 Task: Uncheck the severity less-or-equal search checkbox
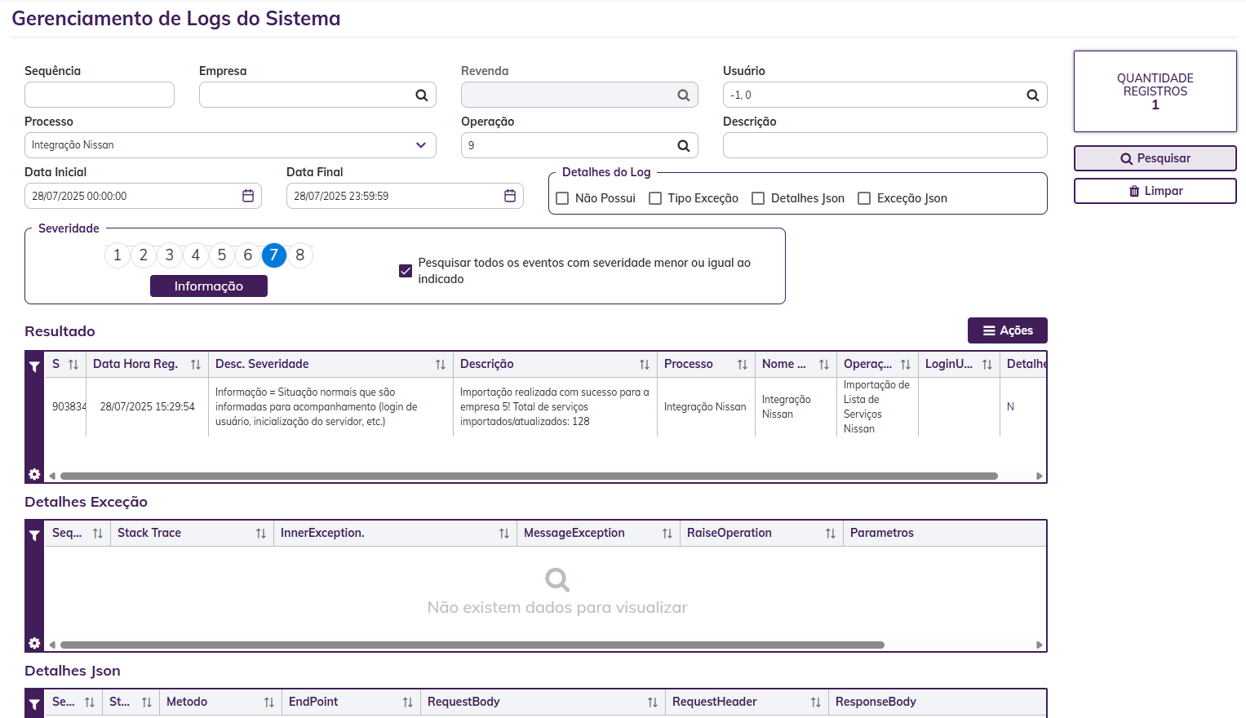(406, 271)
